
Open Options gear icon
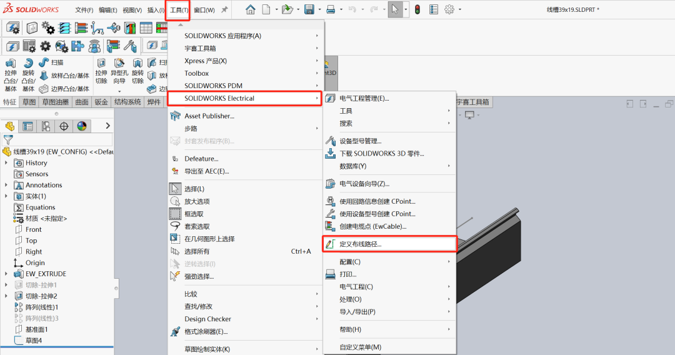tap(449, 9)
